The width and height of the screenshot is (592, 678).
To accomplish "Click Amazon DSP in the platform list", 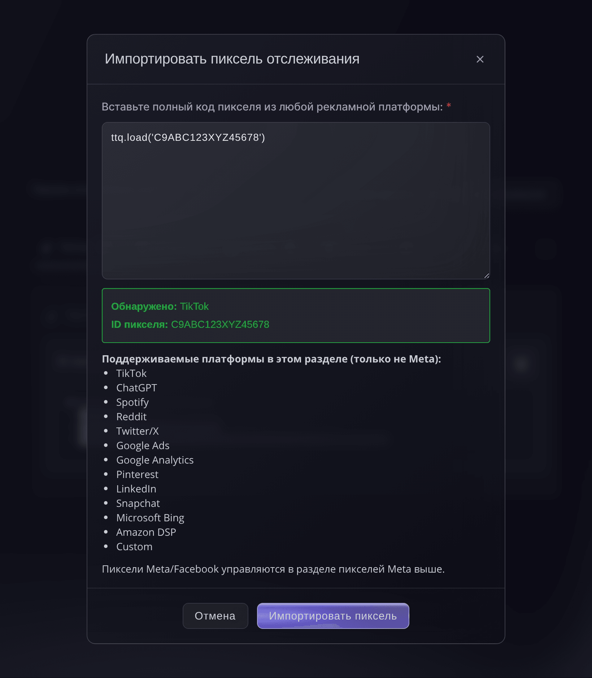I will [146, 532].
